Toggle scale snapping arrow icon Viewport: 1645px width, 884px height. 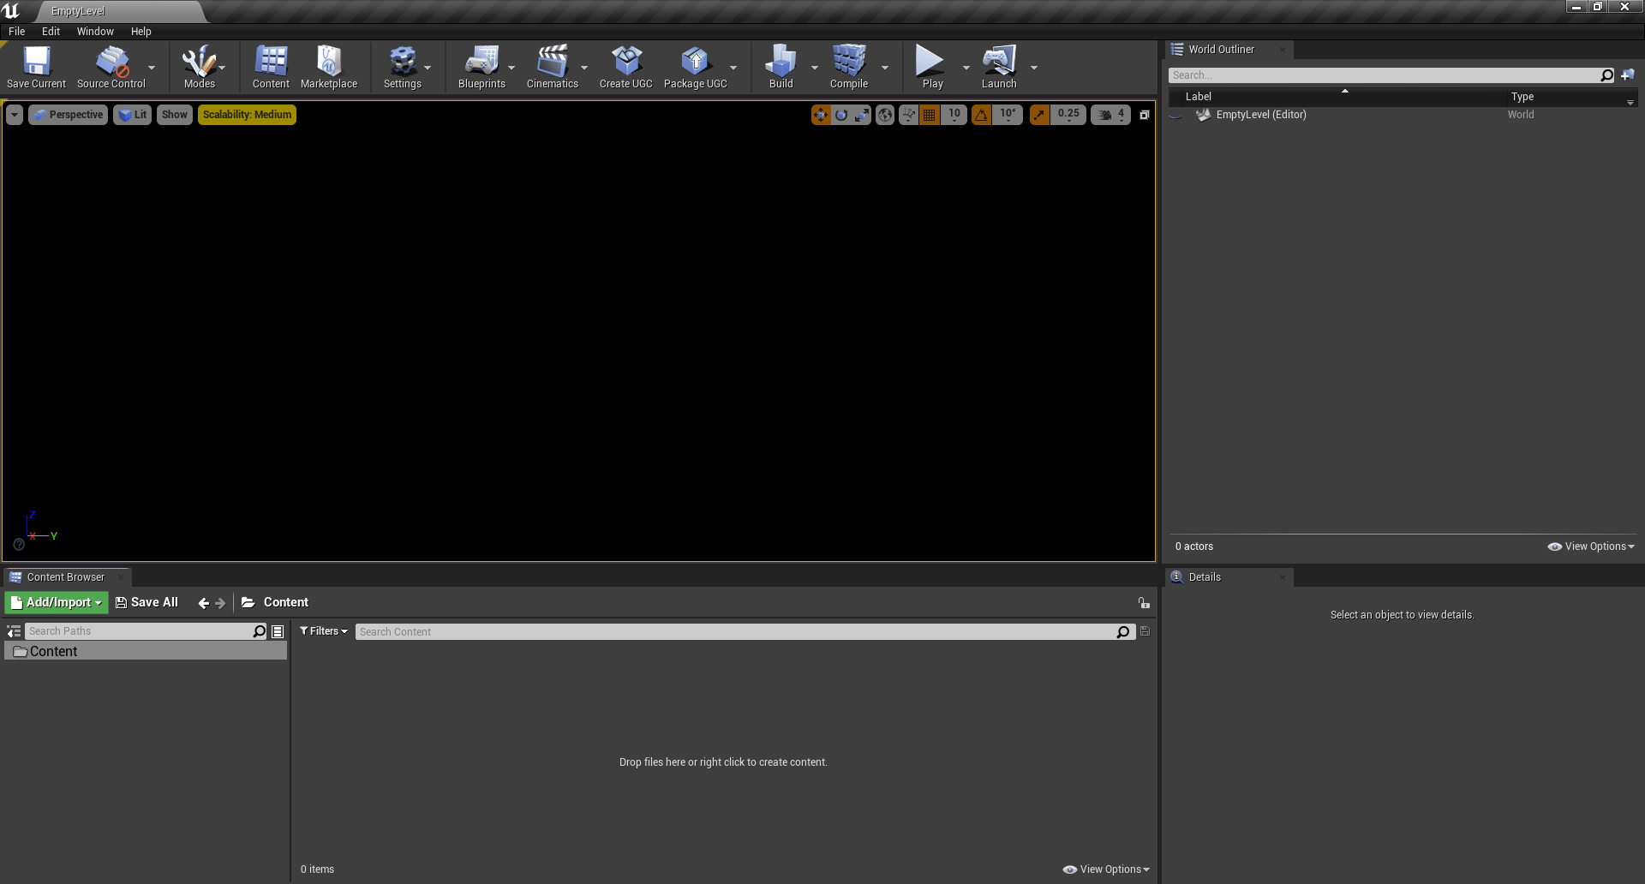1039,115
